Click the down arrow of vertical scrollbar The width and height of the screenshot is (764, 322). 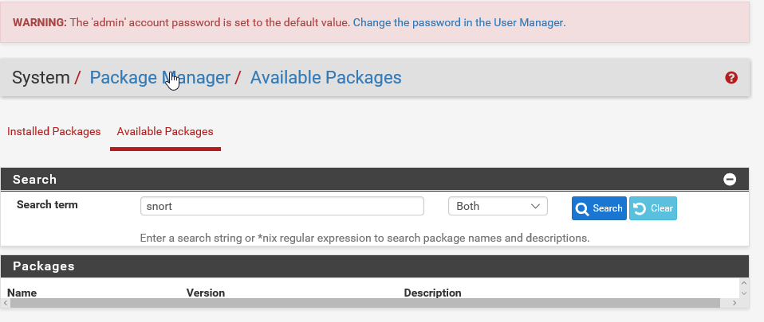point(744,293)
